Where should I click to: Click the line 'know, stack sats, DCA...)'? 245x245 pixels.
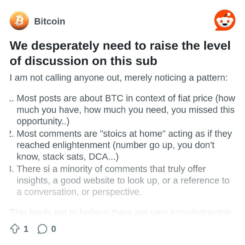[67, 156]
